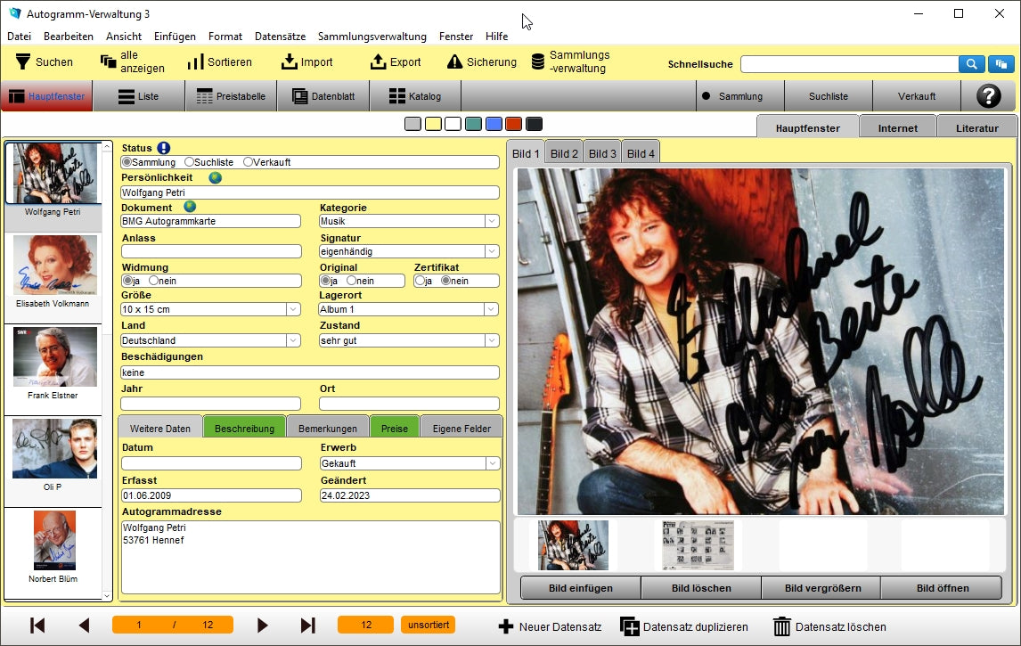Screen dimensions: 1021x646
Task: Open the Lagerort dropdown list
Action: click(x=491, y=309)
